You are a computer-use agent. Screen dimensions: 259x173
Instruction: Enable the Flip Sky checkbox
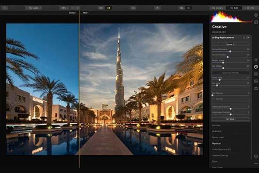[x=214, y=99]
